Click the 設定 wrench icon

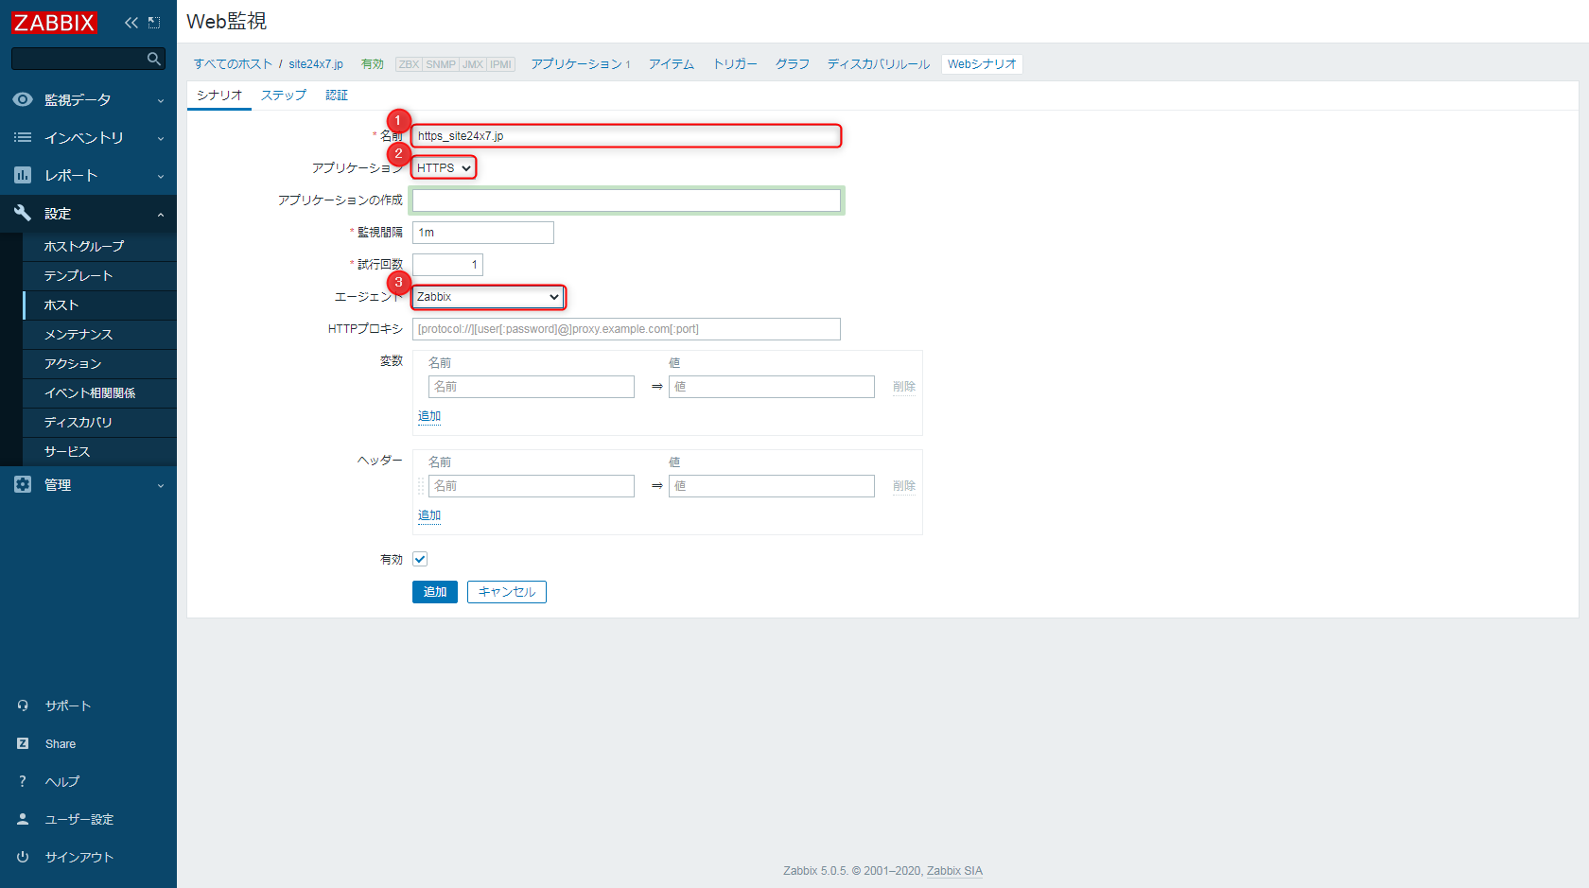coord(23,213)
